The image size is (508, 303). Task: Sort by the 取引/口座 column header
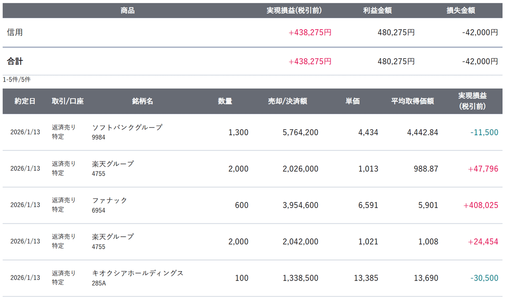coord(68,101)
